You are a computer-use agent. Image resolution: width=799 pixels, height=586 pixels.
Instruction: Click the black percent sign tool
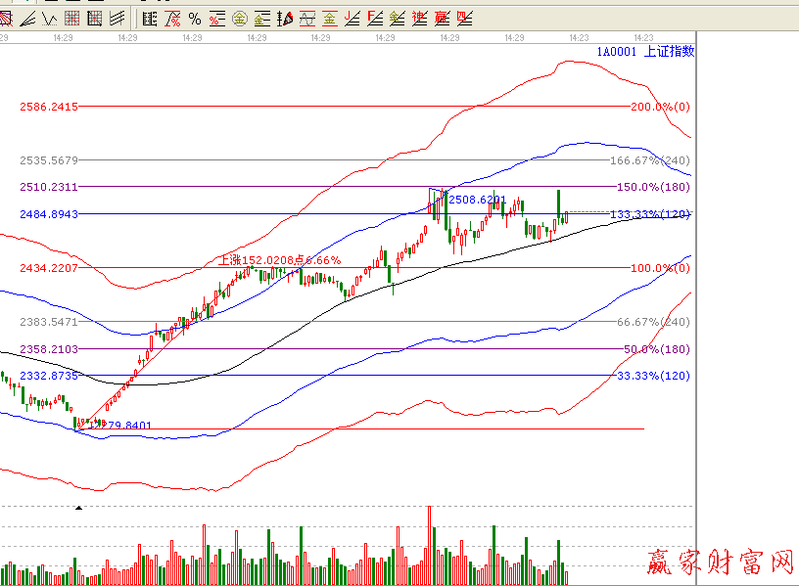click(195, 19)
